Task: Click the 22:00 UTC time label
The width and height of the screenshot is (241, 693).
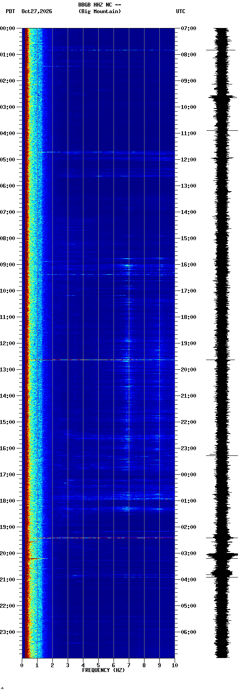Action: click(189, 422)
